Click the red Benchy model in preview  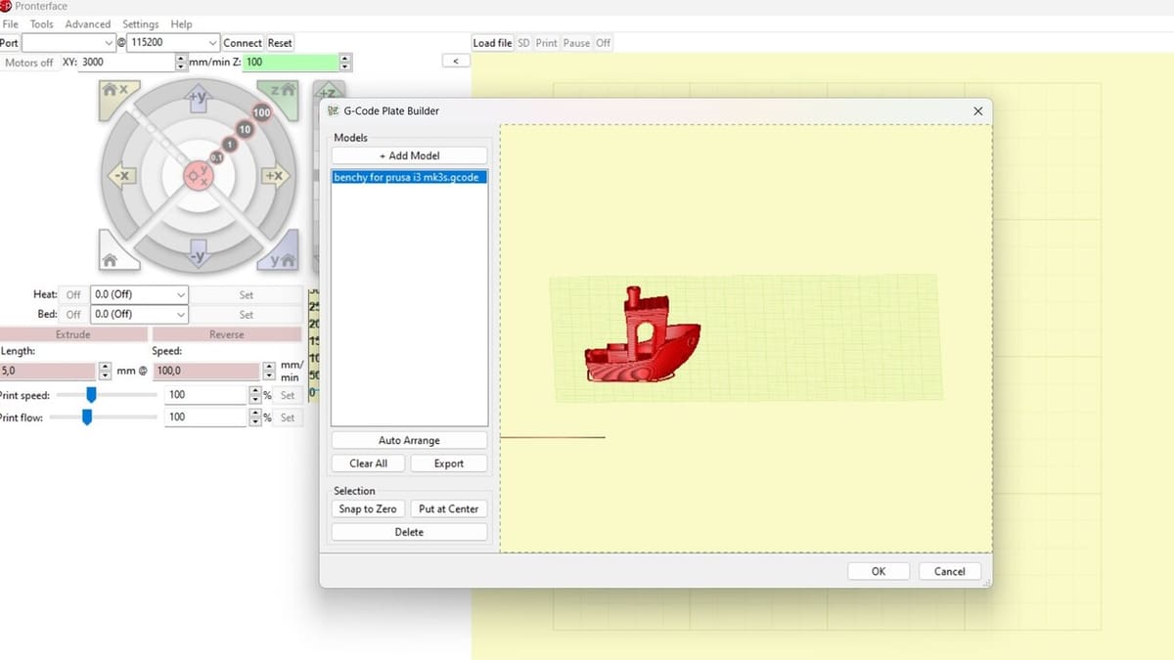coord(642,335)
